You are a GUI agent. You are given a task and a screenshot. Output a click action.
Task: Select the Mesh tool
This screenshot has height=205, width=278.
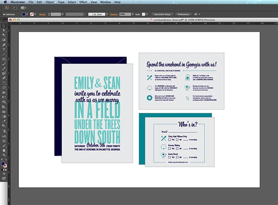point(4,112)
